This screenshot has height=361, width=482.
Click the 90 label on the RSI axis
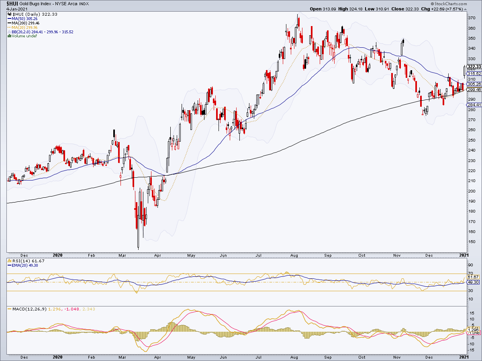471,266
